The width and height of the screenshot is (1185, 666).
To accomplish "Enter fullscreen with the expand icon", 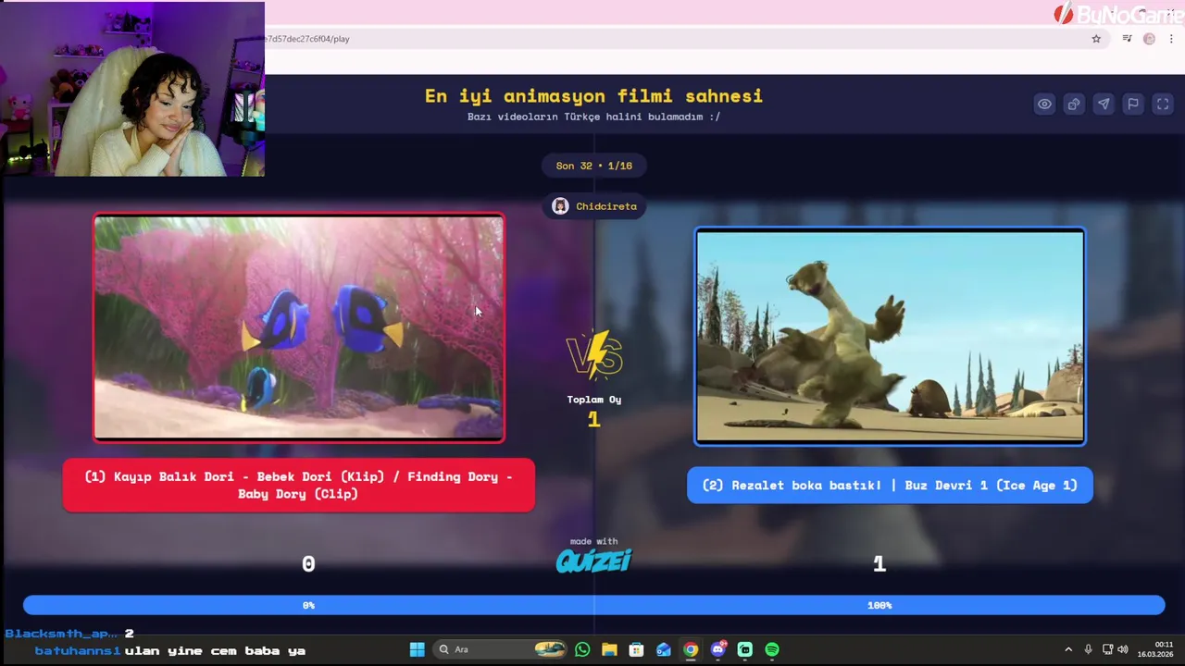I will click(1163, 105).
